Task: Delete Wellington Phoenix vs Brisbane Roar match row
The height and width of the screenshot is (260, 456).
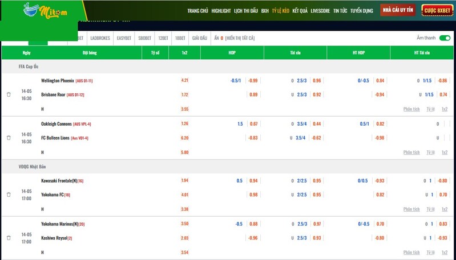Action: (x=9, y=94)
